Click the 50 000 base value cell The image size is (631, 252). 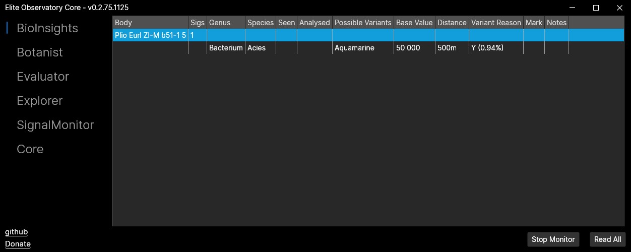[x=414, y=48]
